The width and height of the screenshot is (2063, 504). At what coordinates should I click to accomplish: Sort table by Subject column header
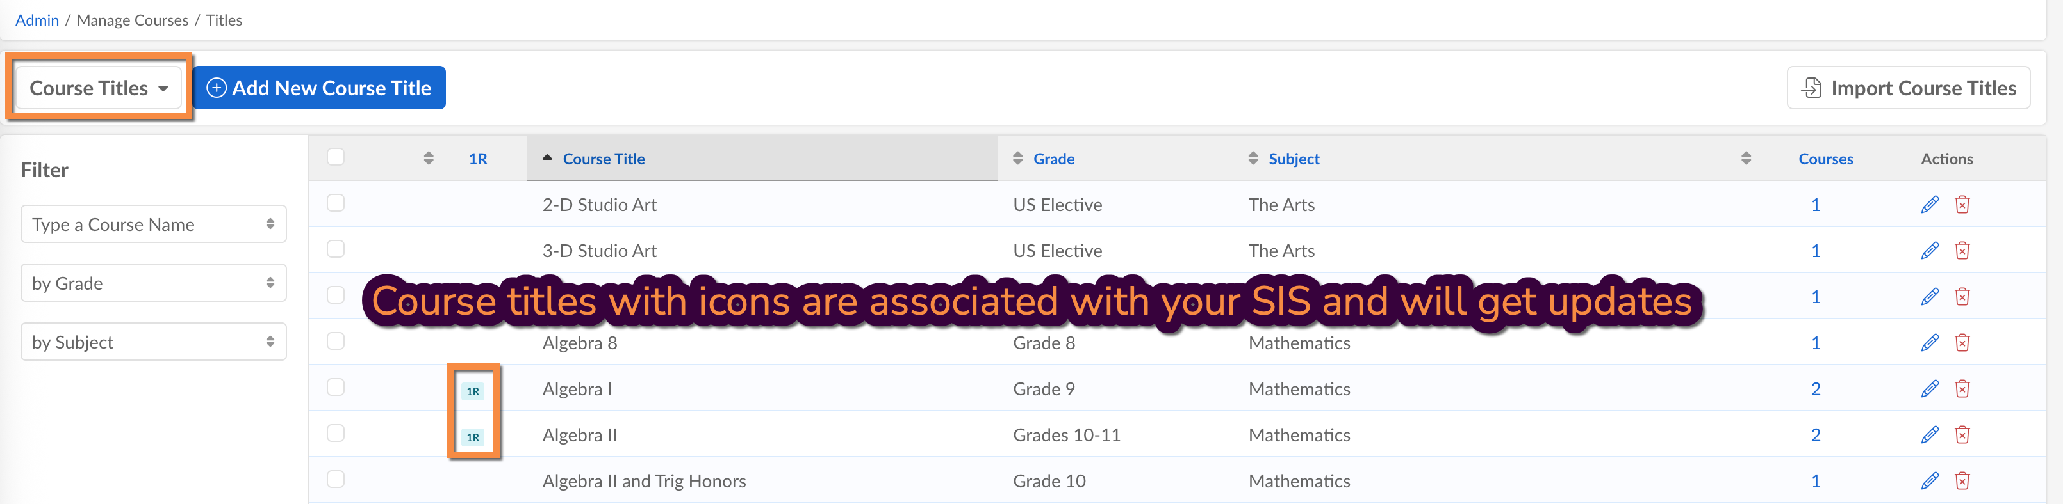pos(1293,159)
